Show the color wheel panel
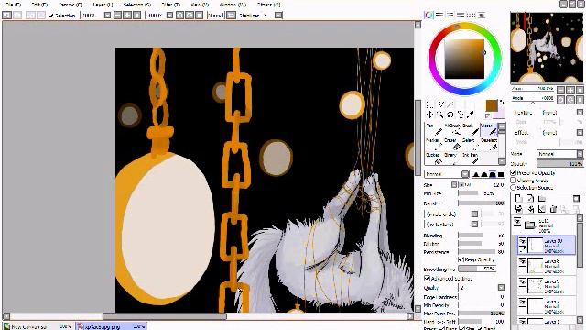586x330 pixels. click(x=429, y=15)
